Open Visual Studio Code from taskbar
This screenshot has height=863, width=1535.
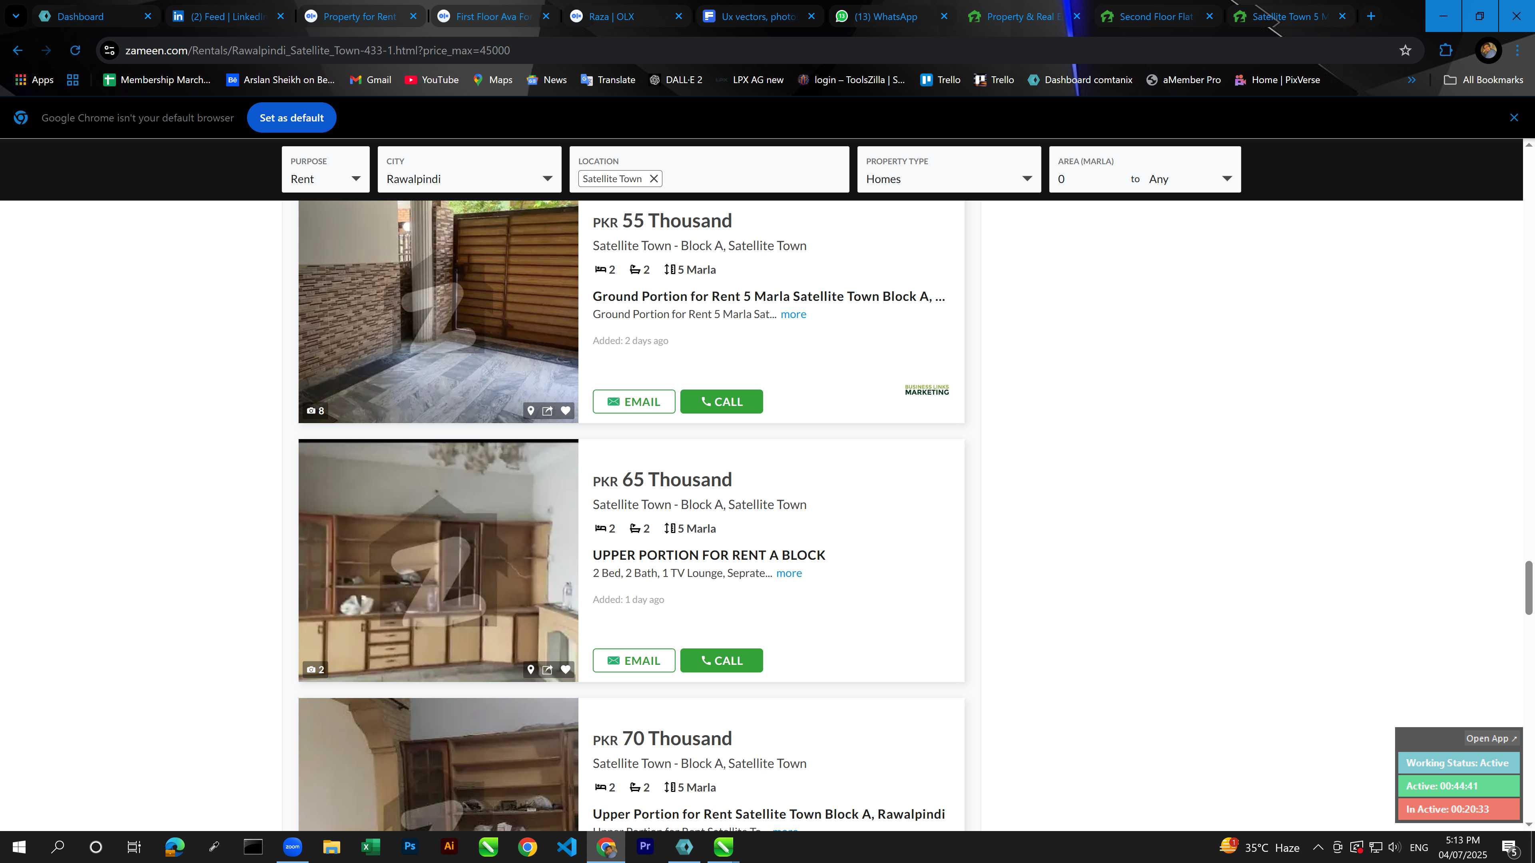tap(567, 846)
